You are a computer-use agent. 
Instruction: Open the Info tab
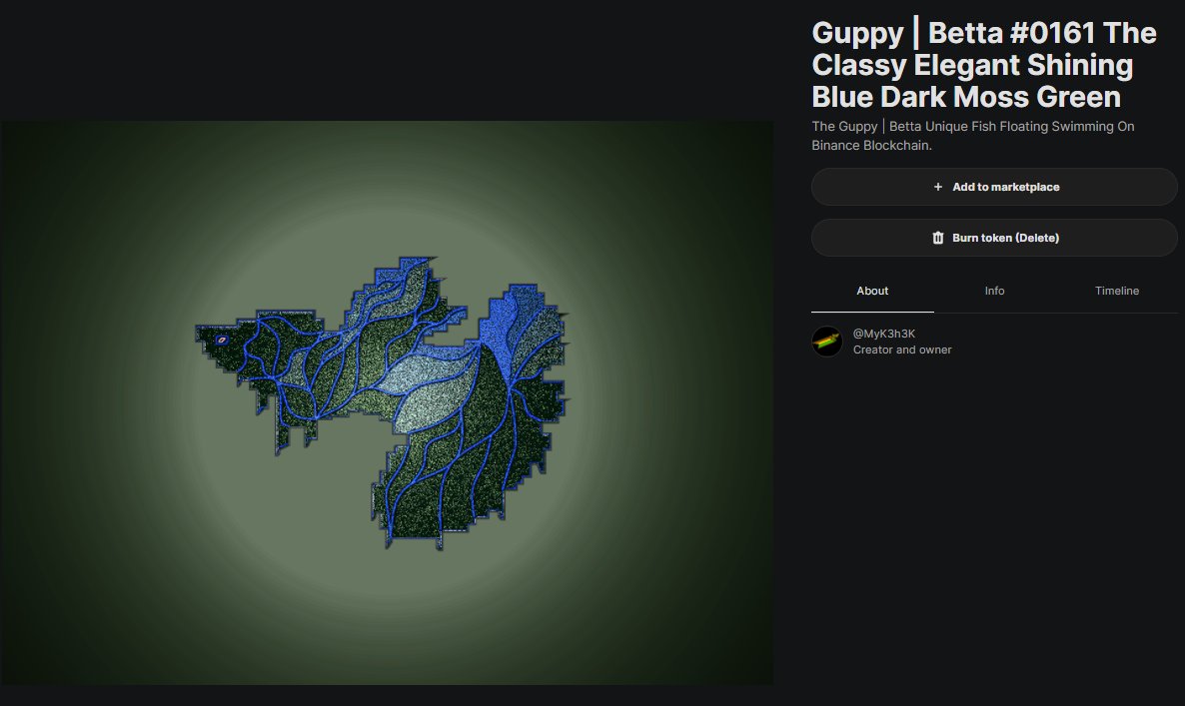994,291
